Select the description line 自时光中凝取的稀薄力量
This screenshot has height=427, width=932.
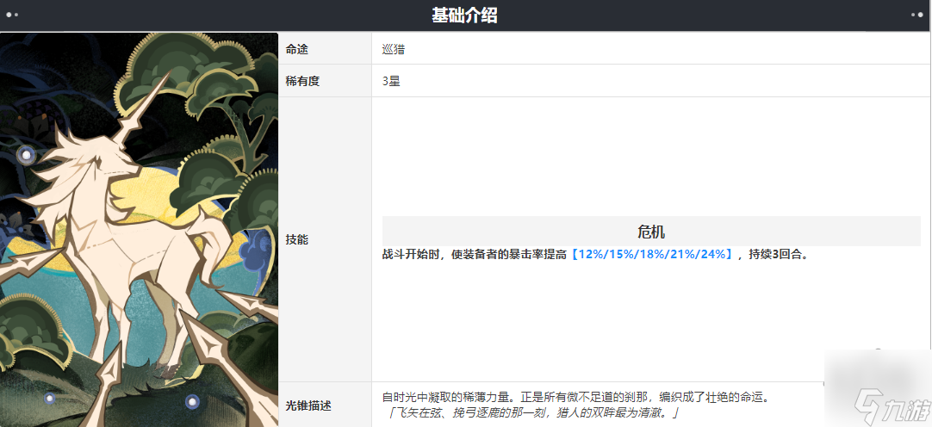(x=445, y=398)
